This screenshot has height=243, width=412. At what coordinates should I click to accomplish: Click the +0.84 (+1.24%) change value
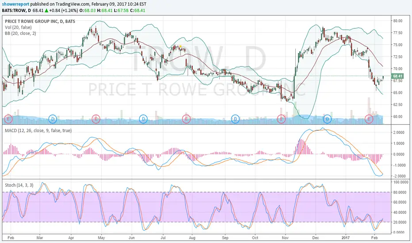coord(63,11)
